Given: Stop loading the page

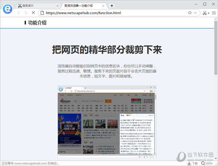Looking at the screenshot, I should pyautogui.click(x=33, y=13).
